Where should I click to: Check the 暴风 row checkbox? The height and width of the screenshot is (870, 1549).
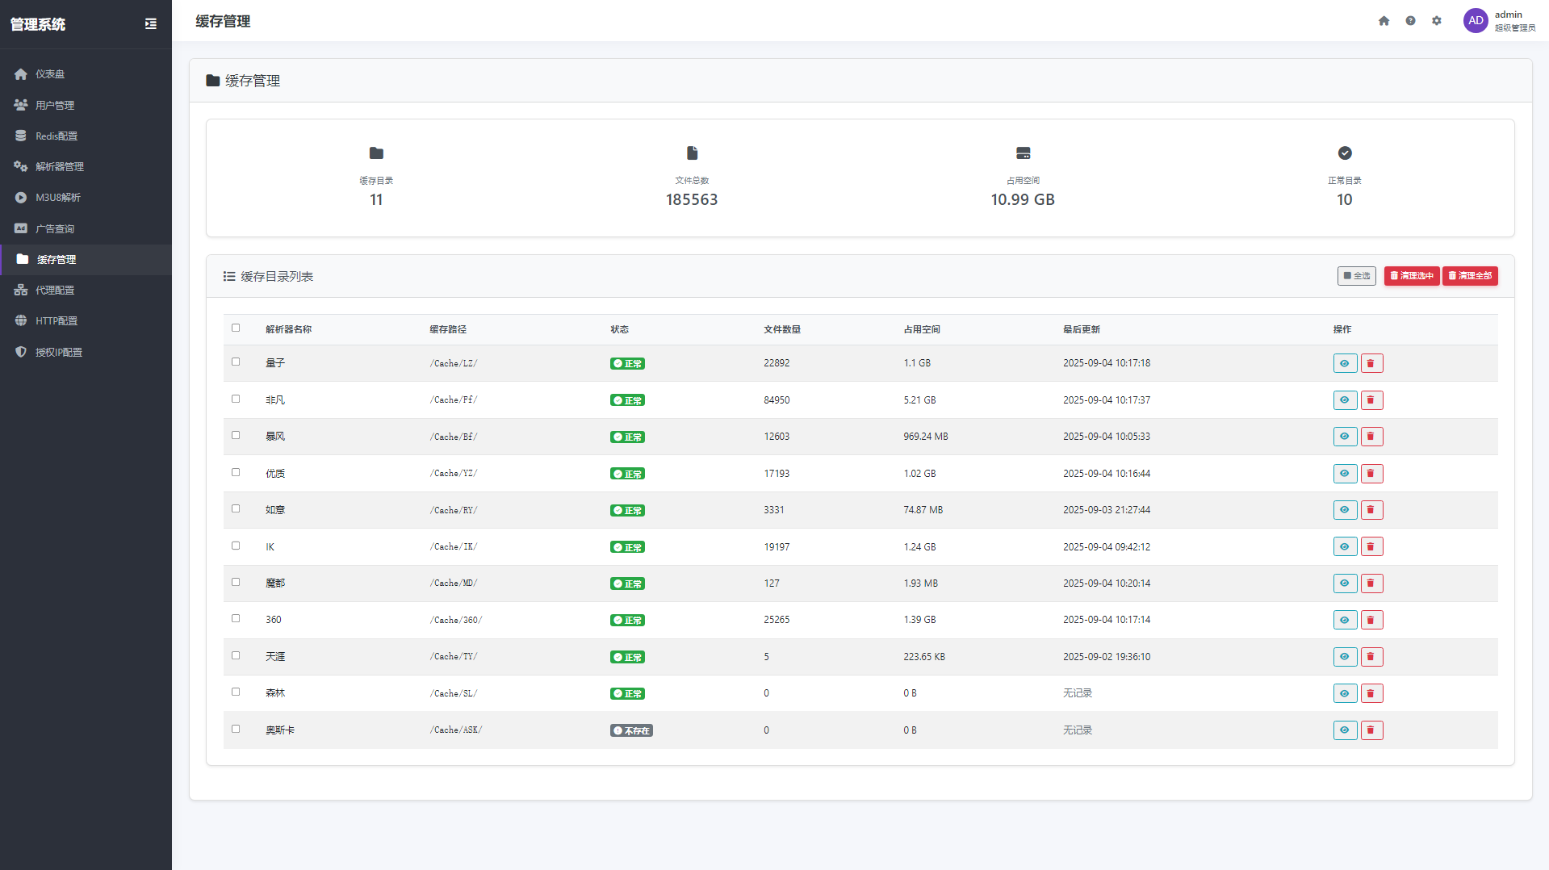pos(236,435)
